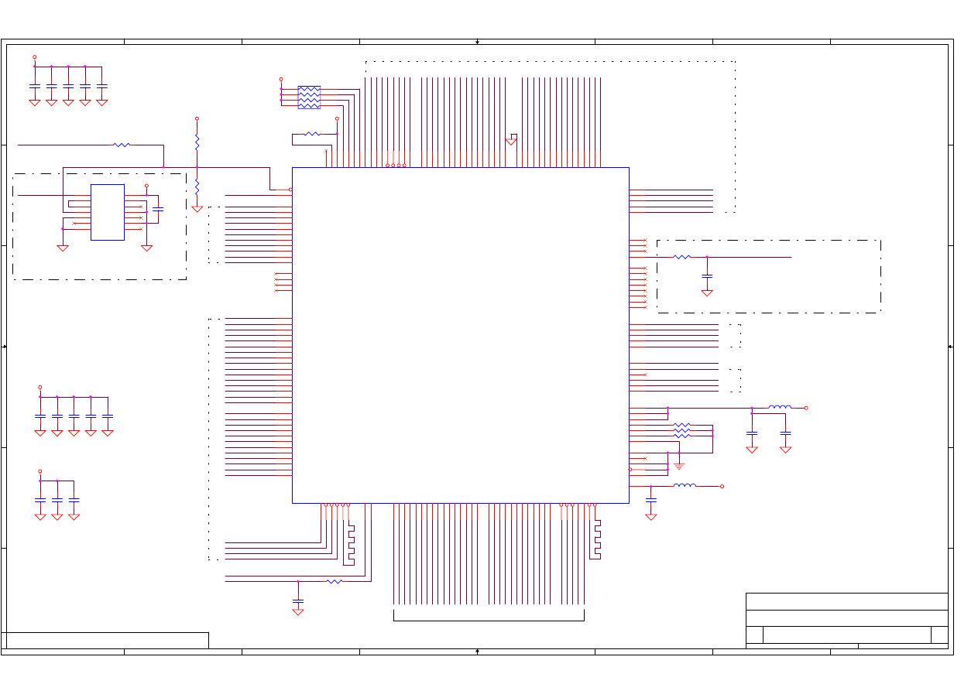Select the horizontal resistor below the chip
Viewport: 978px width, 691px height.
(335, 581)
